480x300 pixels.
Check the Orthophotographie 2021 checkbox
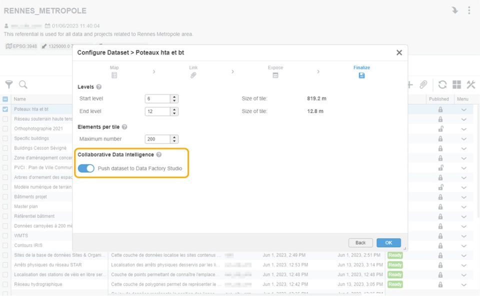pos(5,129)
